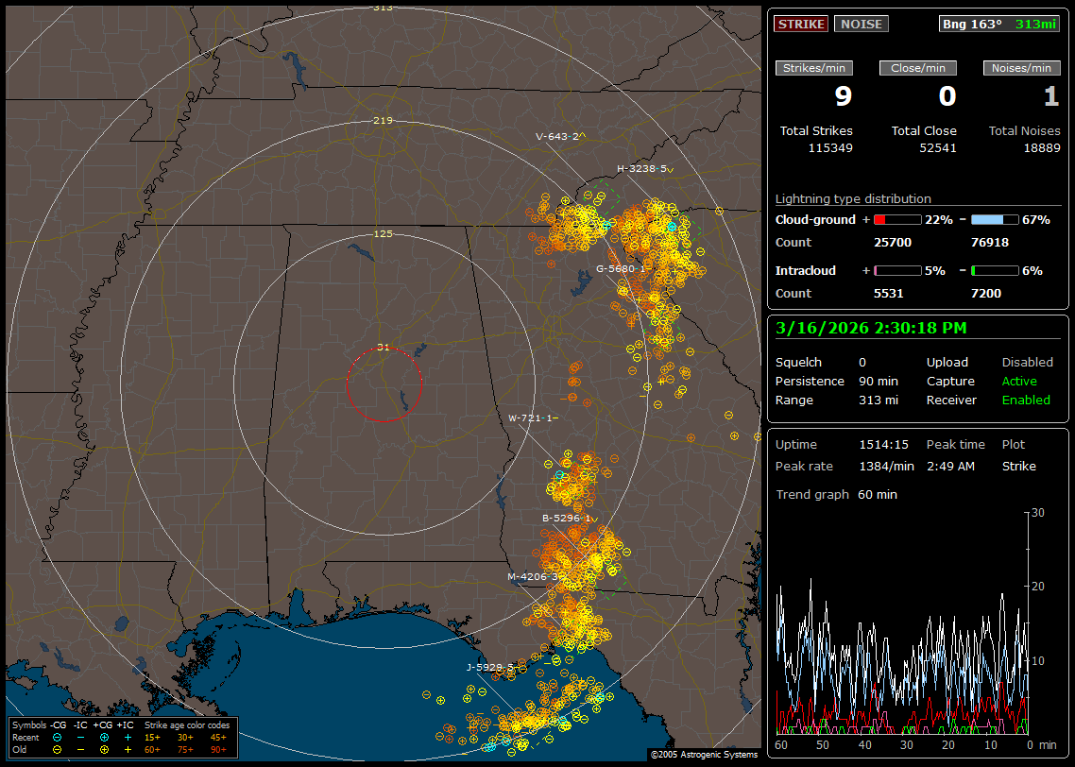Screen dimensions: 1075x767
Task: Select storm cell label H-3238-5
Action: pyautogui.click(x=641, y=169)
